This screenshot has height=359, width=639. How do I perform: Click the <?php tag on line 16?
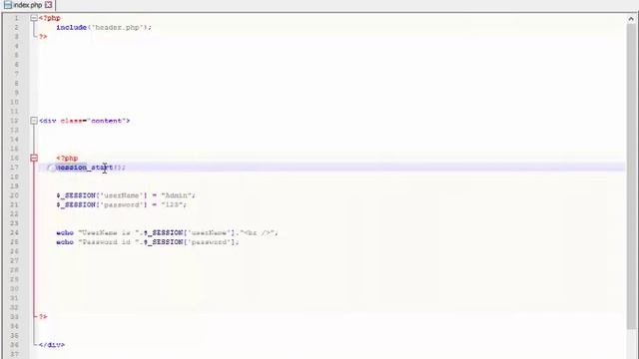pos(67,158)
